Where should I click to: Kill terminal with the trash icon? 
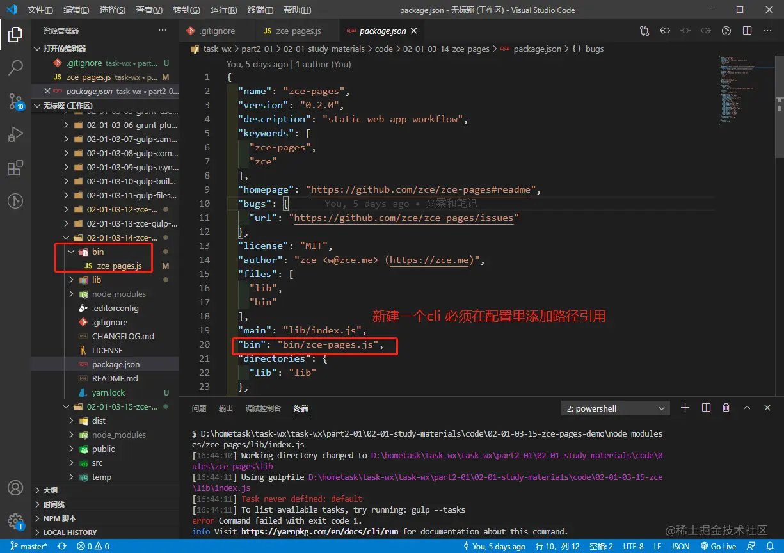726,408
